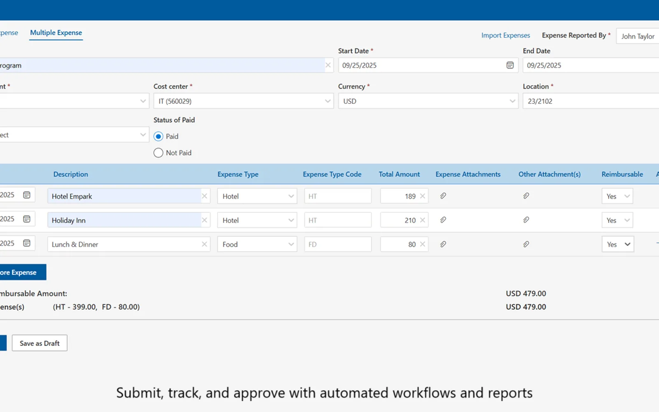Open the Start Date calendar picker
Screen dimensions: 659x412
tap(510, 65)
